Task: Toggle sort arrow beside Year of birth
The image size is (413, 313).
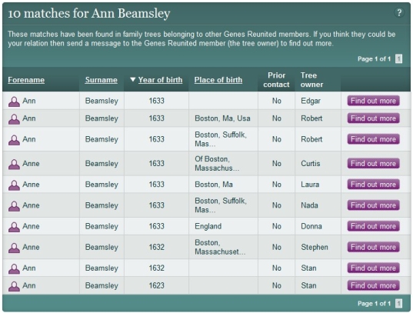Action: tap(133, 79)
